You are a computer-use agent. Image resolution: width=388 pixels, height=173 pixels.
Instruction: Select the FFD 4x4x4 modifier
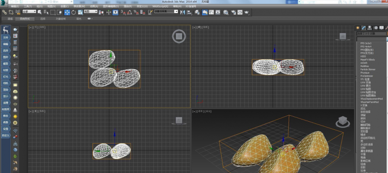coord(366,46)
